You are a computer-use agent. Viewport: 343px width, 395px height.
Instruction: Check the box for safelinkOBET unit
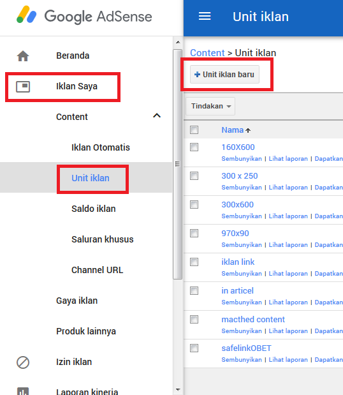194,348
